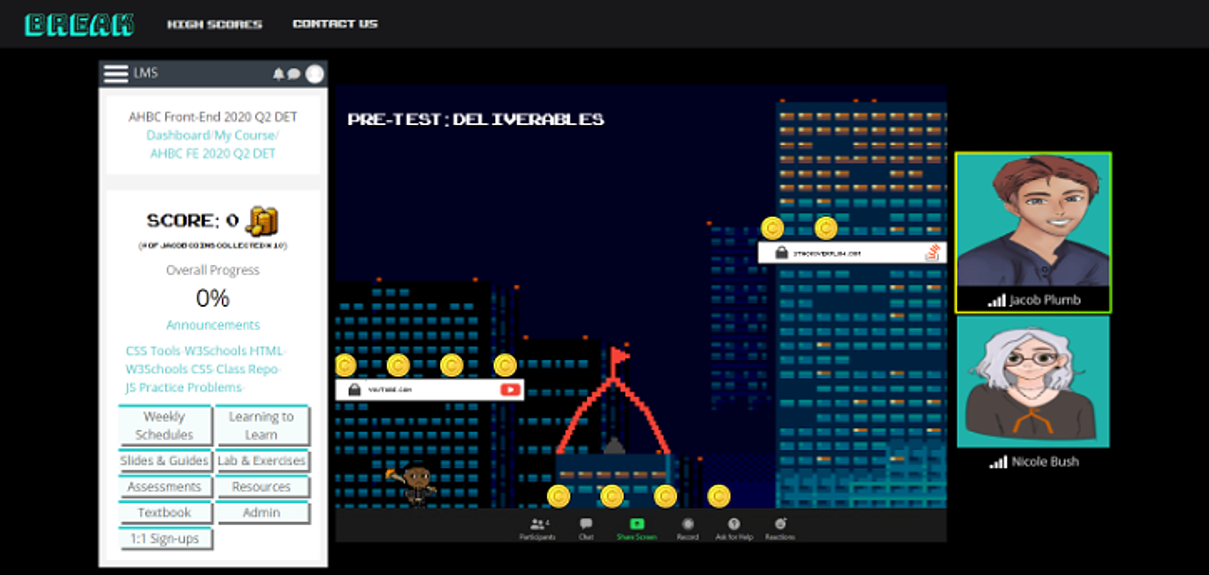Open the High Scores page
The image size is (1209, 575).
214,24
